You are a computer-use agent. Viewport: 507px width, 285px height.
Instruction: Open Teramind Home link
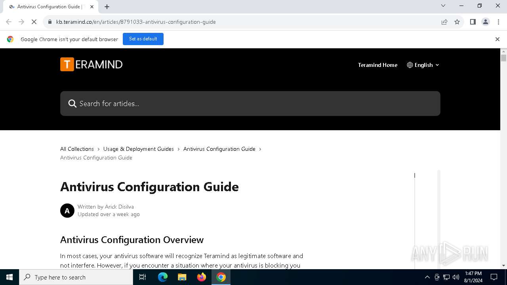377,65
